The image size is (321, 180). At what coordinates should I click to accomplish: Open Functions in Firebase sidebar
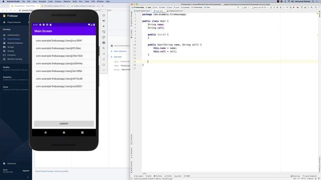point(12,55)
